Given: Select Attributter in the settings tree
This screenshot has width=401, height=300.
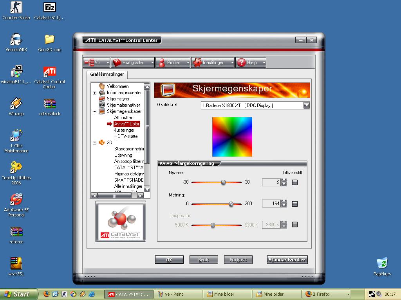Looking at the screenshot, I should point(123,117).
